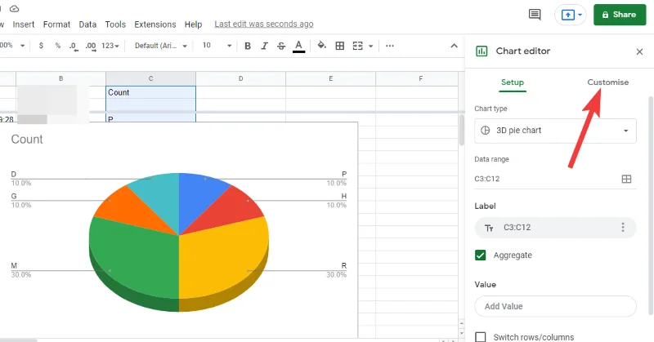Open the Tools menu
The image size is (654, 342).
point(115,24)
